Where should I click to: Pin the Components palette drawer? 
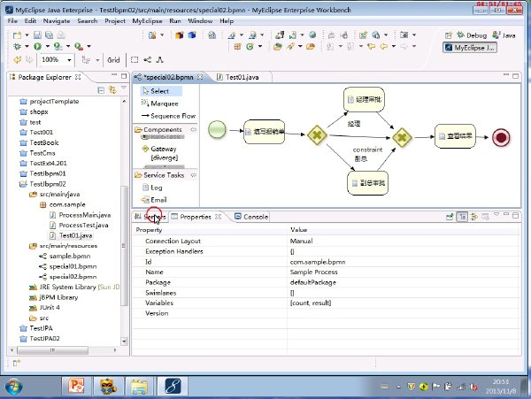click(x=193, y=130)
